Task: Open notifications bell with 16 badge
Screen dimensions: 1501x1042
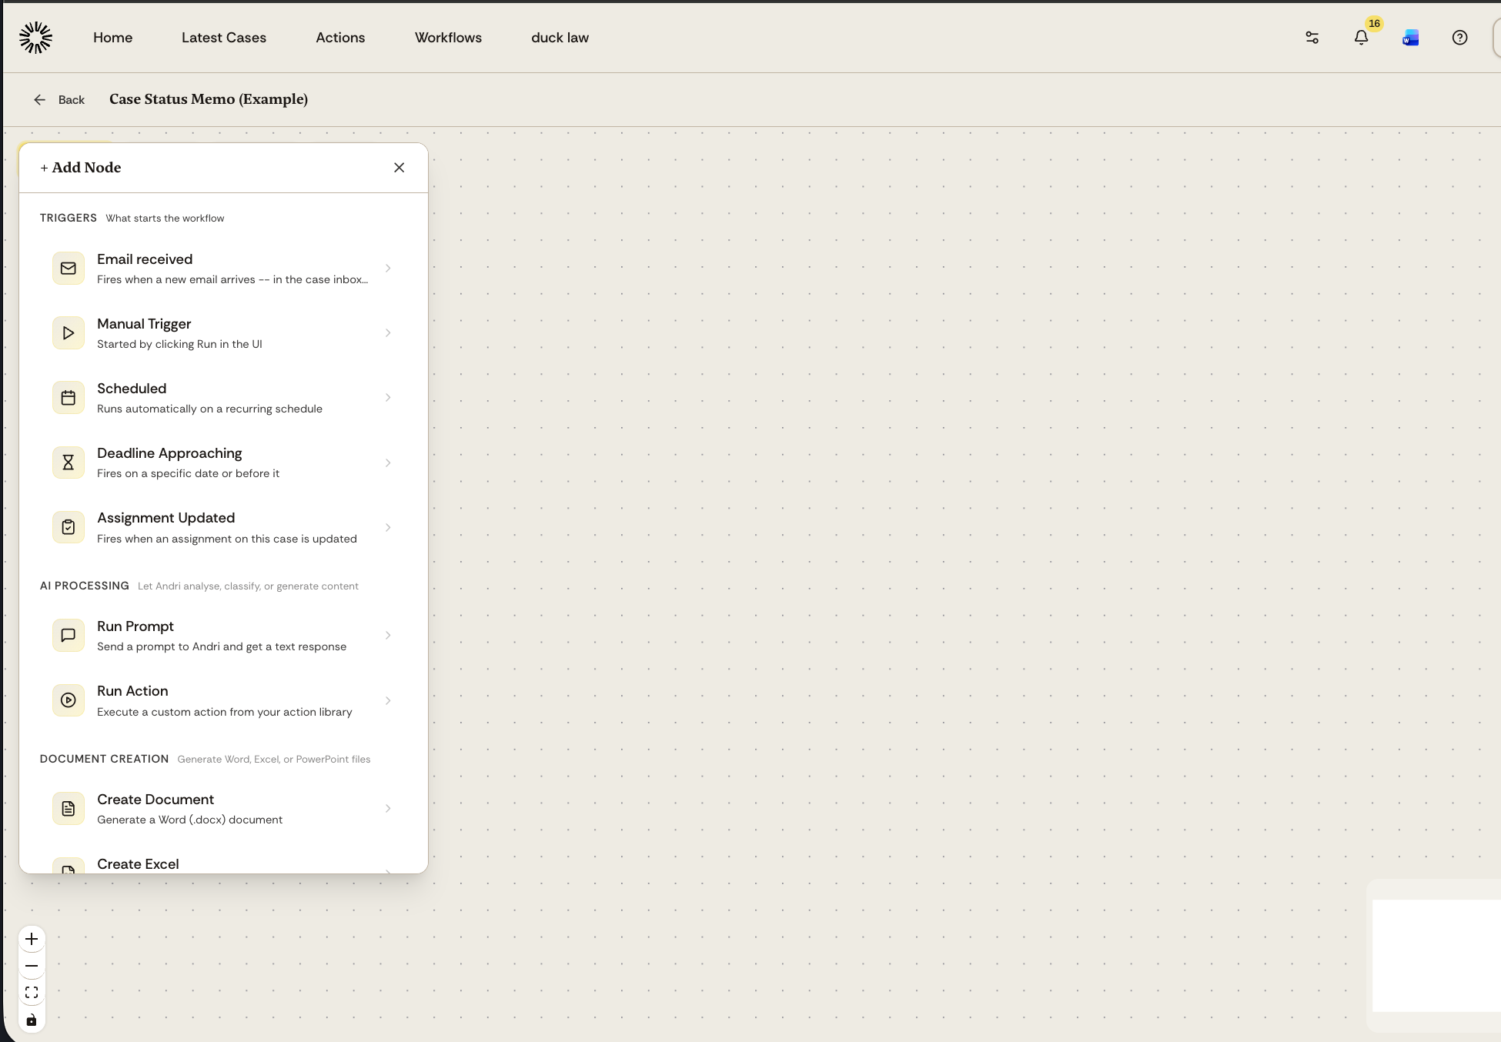Action: [x=1362, y=38]
